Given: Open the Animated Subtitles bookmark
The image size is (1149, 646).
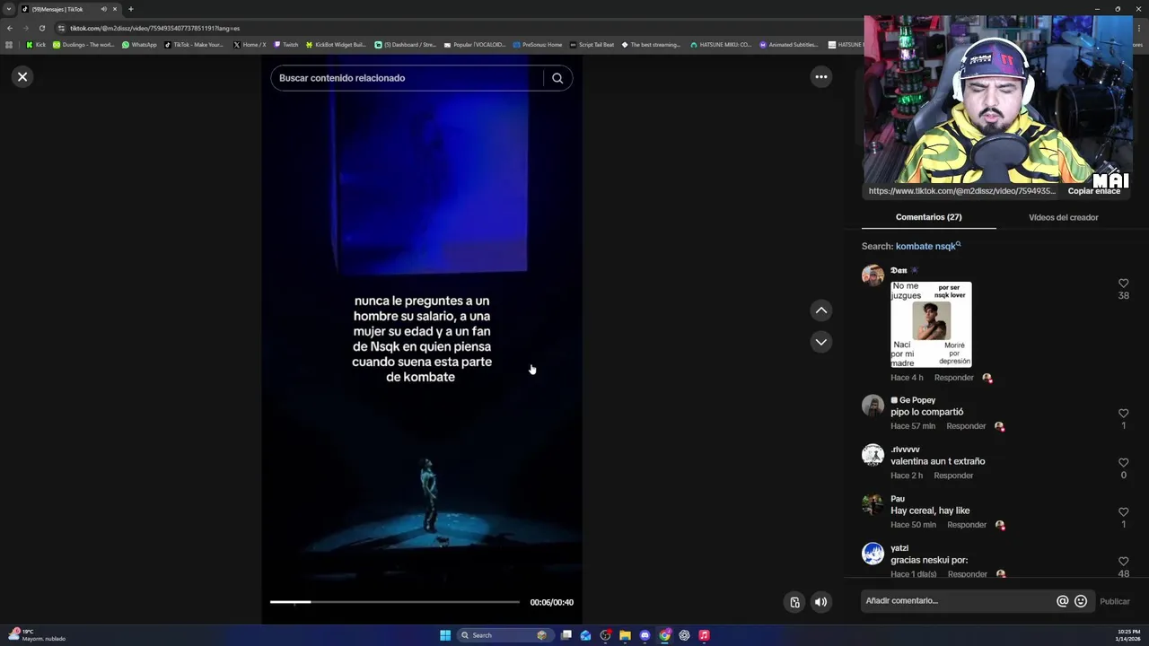Looking at the screenshot, I should tap(789, 45).
